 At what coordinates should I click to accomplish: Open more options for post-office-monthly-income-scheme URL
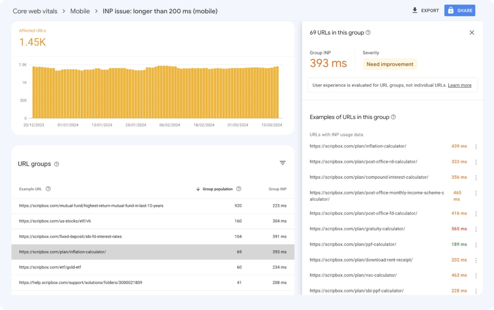click(476, 193)
